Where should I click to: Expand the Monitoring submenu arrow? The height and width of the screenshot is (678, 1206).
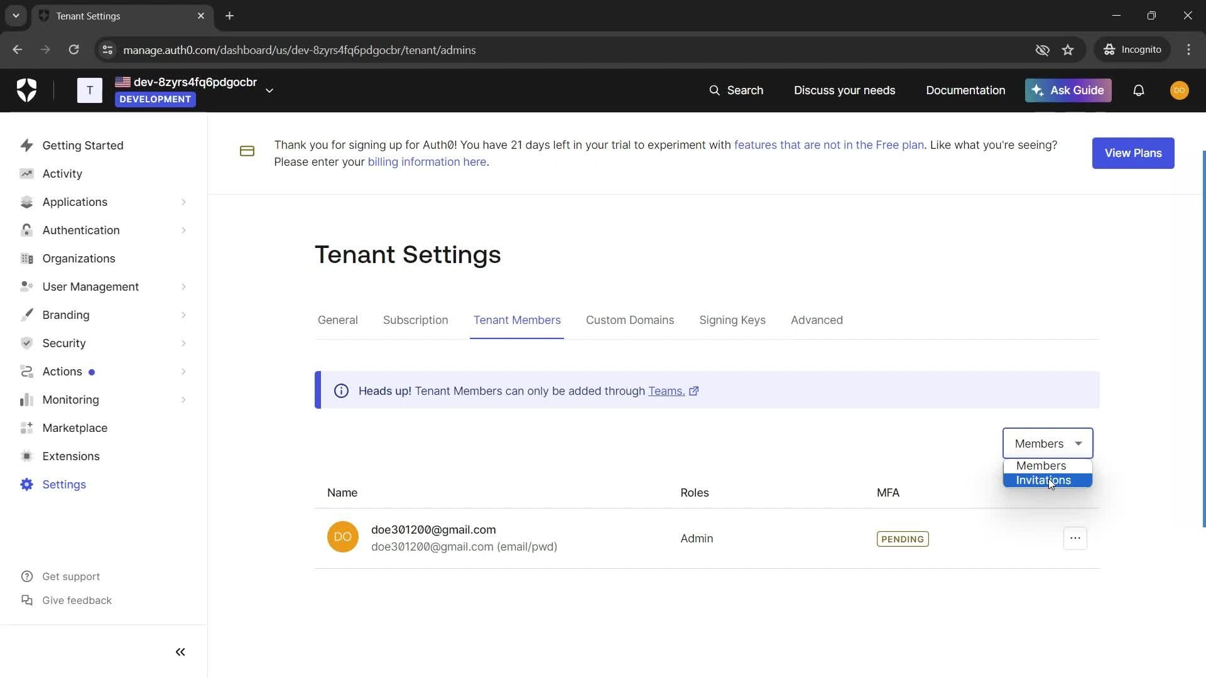(x=183, y=400)
